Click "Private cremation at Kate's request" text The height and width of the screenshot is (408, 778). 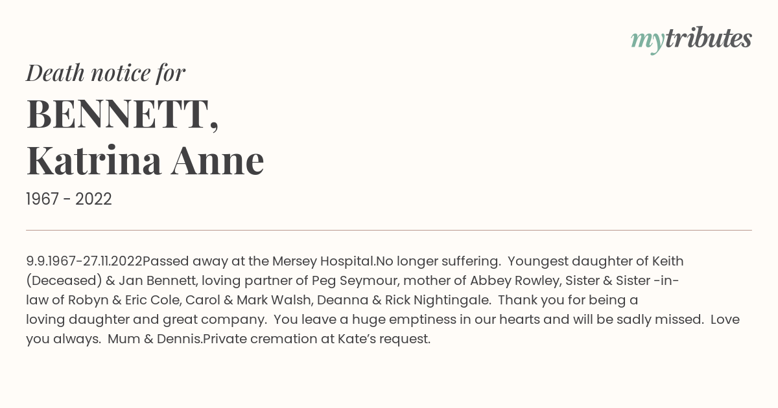316,339
